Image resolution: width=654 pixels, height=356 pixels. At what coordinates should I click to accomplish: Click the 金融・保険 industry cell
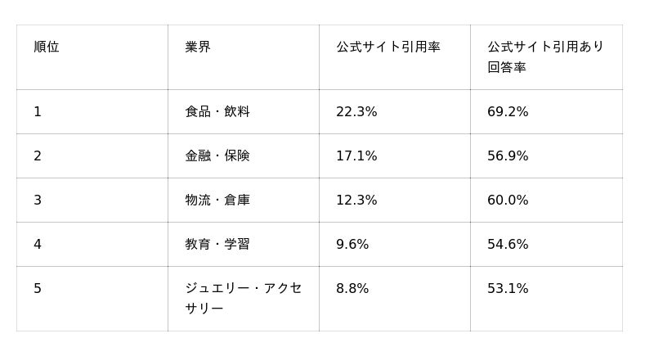point(244,156)
